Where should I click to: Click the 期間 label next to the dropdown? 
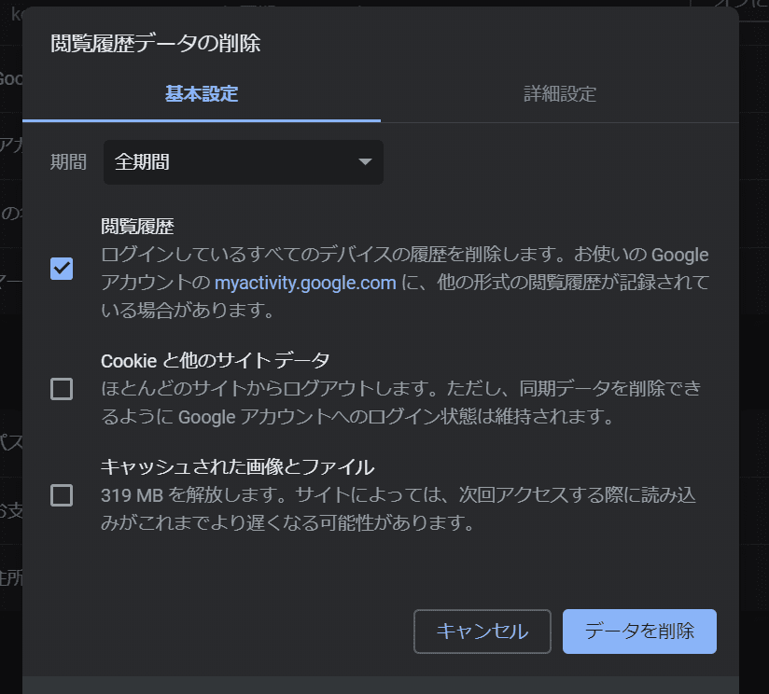(x=66, y=161)
